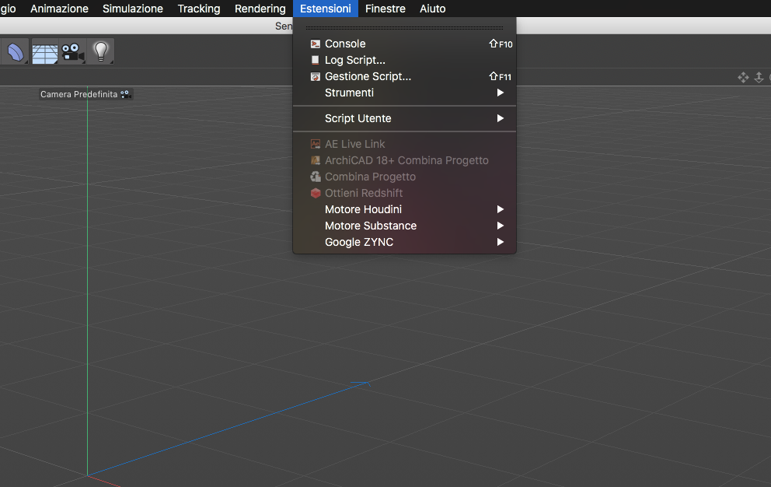Open the Tracking menu

pos(199,9)
